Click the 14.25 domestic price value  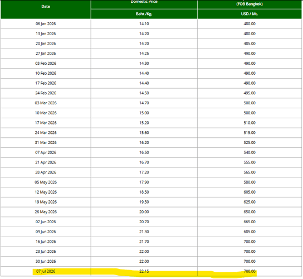(x=144, y=54)
